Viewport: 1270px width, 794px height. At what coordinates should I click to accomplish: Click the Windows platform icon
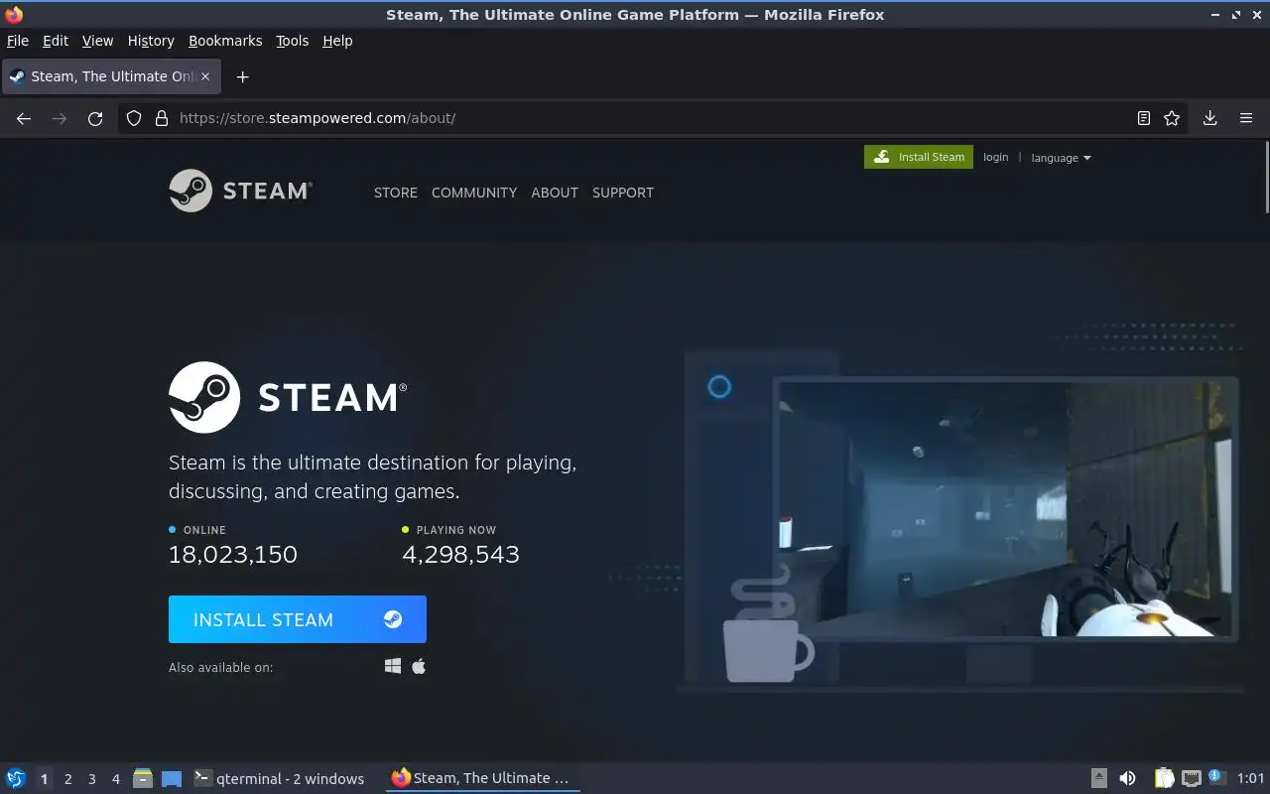pyautogui.click(x=393, y=666)
